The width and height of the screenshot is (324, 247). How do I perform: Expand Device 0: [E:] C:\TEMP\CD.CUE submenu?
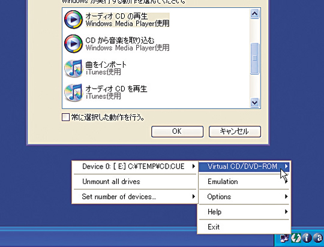pyautogui.click(x=135, y=167)
